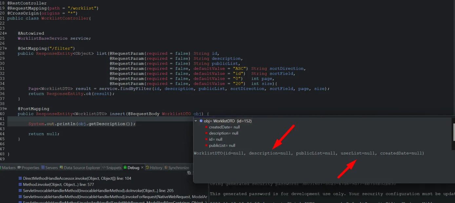Close the Debug tab

click(142, 168)
